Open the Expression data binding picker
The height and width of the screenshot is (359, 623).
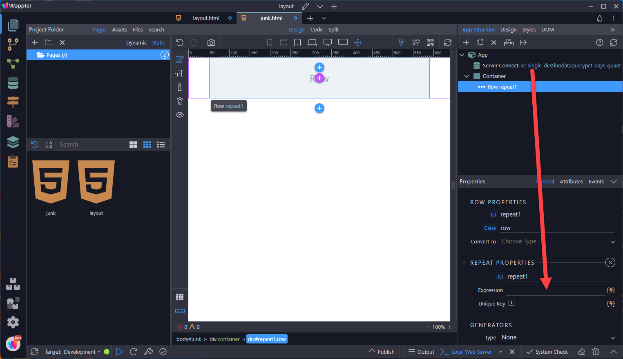pyautogui.click(x=611, y=290)
